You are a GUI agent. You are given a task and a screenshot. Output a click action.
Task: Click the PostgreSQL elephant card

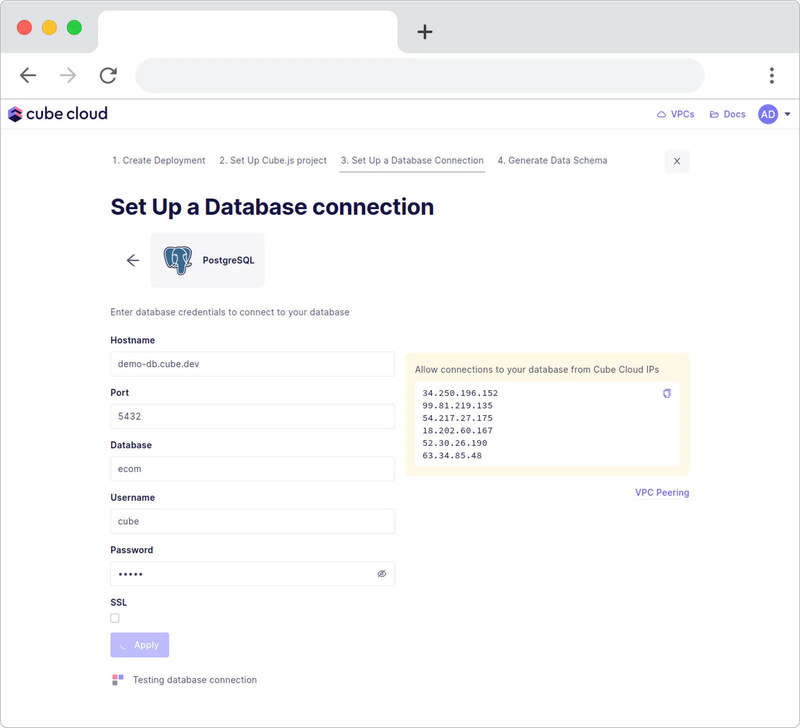click(207, 260)
